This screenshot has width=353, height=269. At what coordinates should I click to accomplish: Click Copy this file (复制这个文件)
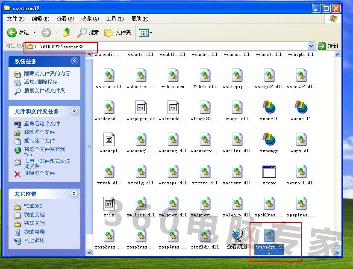tap(39, 141)
